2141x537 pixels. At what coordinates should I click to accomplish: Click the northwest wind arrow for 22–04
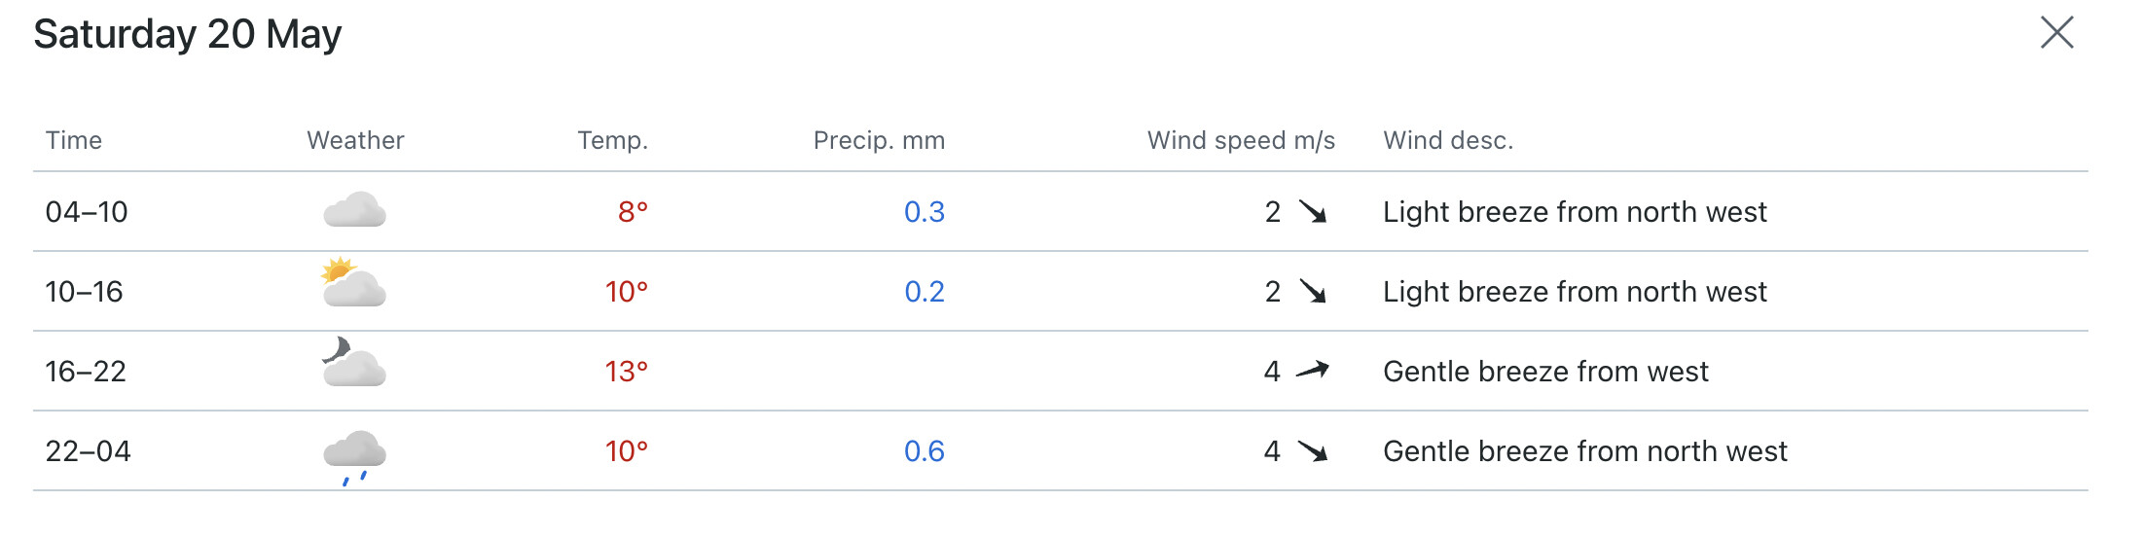click(x=1313, y=451)
